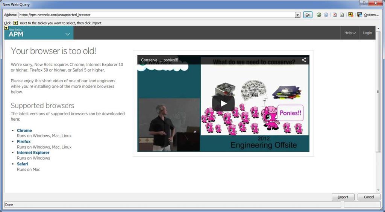The height and width of the screenshot is (212, 385).
Task: Open the Safari download link
Action: tap(22, 164)
